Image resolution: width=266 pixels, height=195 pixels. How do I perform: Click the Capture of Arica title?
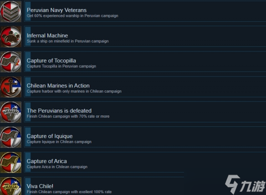coord(46,161)
